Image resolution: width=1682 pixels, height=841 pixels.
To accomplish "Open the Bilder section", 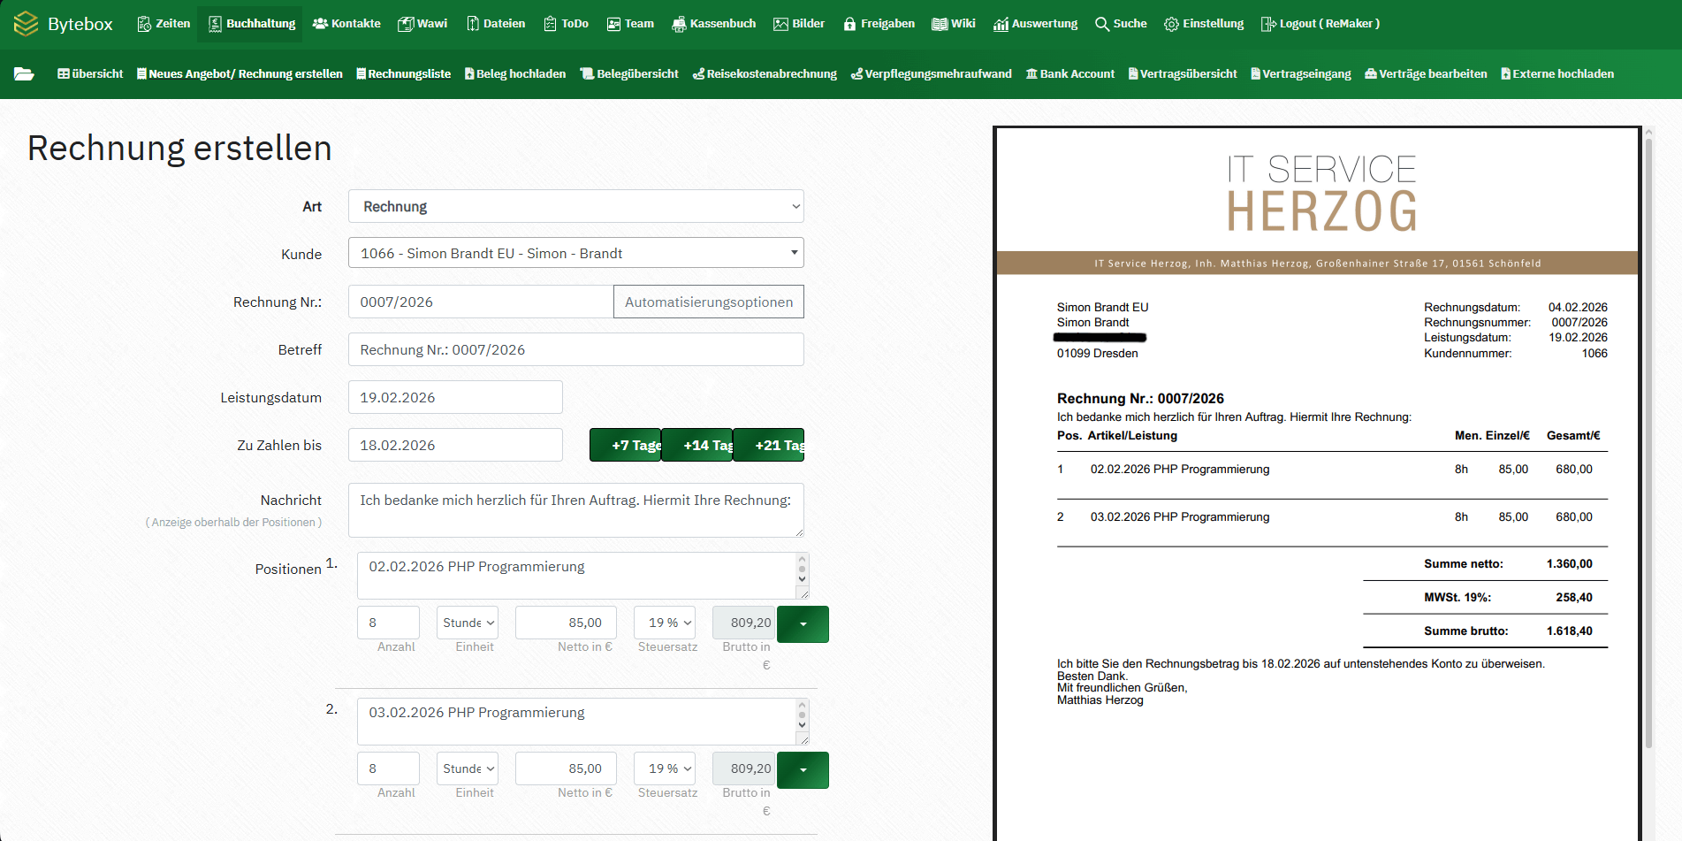I will coord(798,23).
